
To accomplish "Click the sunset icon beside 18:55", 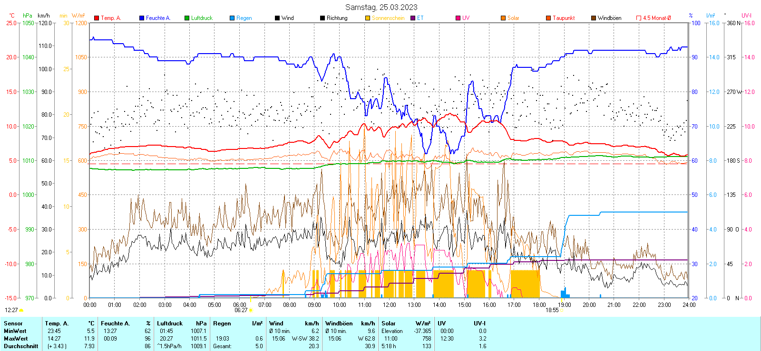I will [561, 310].
